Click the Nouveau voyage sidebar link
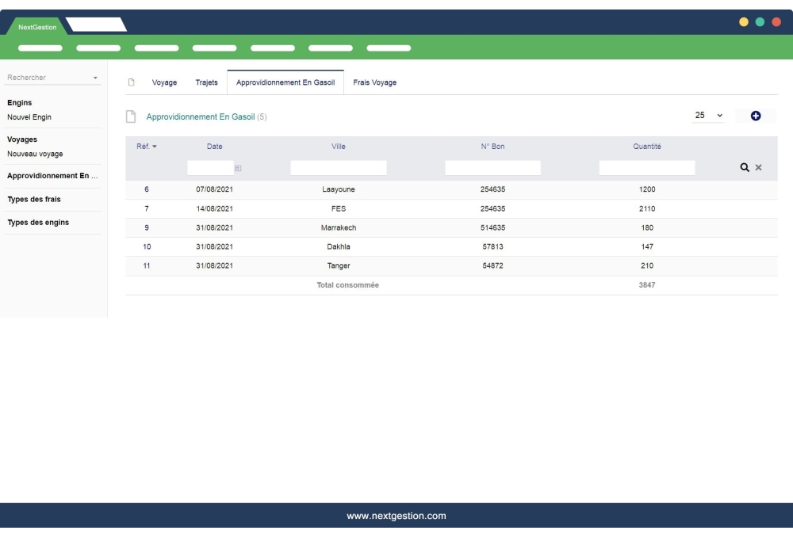793x538 pixels. click(35, 154)
